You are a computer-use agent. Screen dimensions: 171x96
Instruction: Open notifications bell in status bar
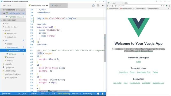click(x=103, y=94)
